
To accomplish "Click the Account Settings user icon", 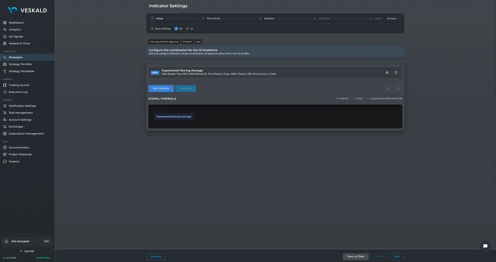I will coord(5,120).
